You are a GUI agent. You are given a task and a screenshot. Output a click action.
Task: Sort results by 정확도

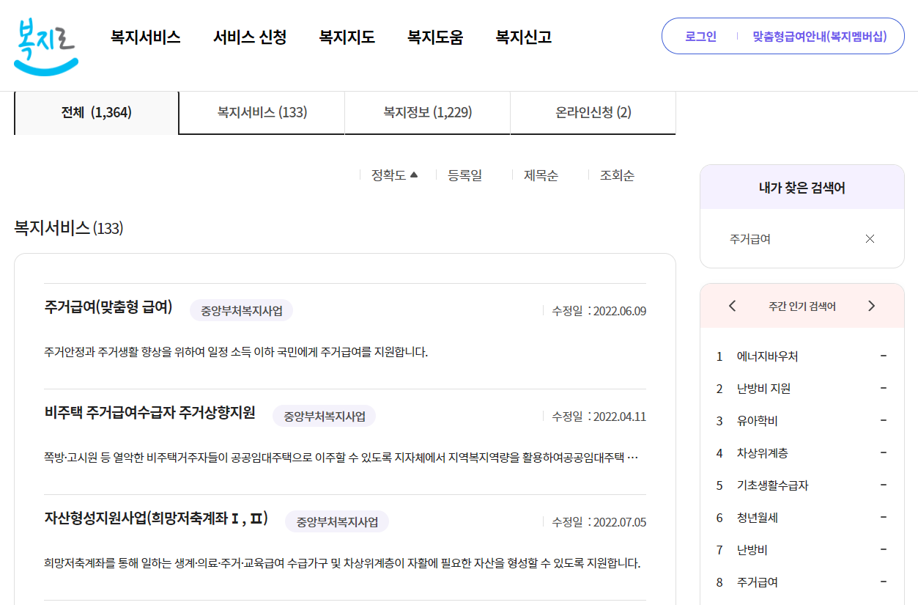click(394, 175)
